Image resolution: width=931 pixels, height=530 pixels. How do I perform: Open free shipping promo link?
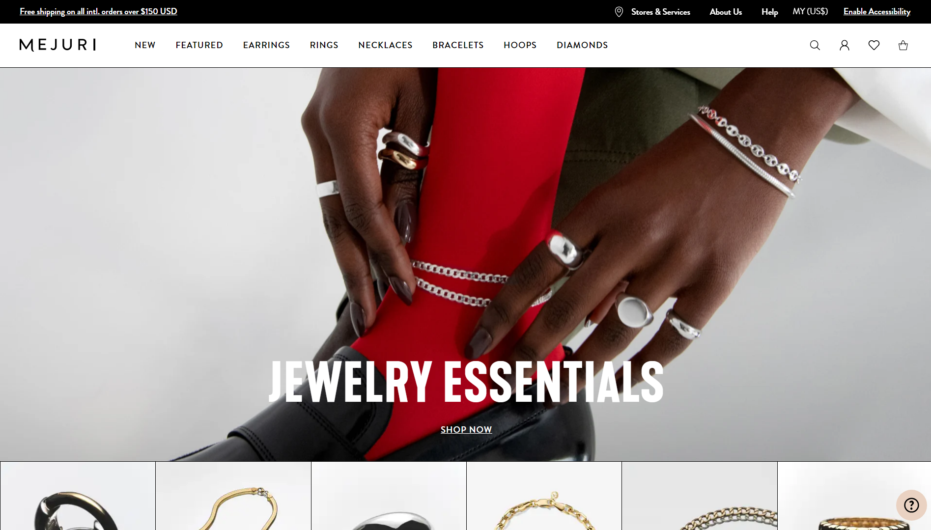point(98,11)
